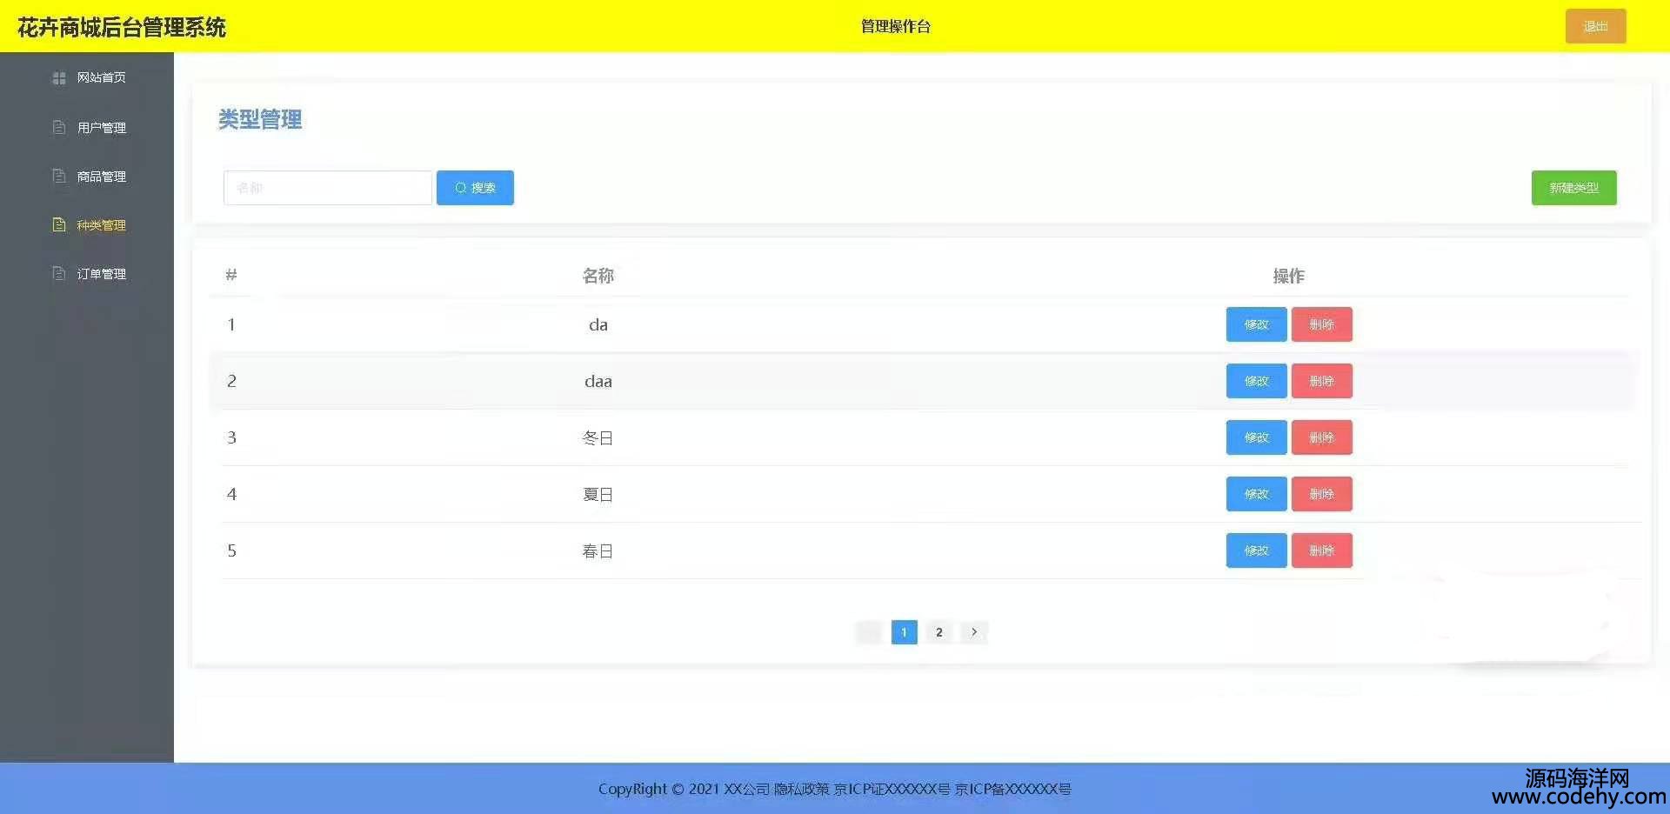Click the 操作 column header
1670x814 pixels.
point(1288,276)
